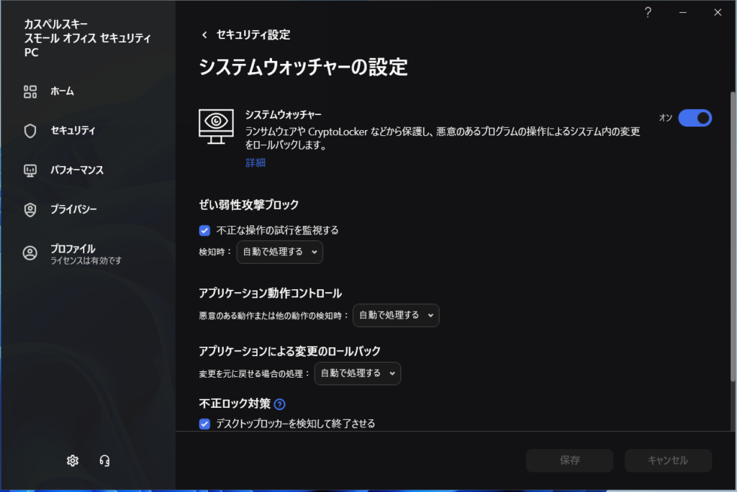Open the 検知時 dropdown
This screenshot has height=492, width=737.
280,252
